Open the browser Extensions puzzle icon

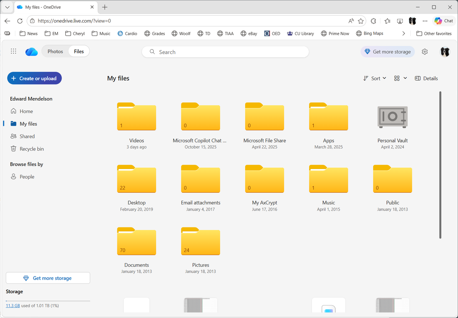374,21
